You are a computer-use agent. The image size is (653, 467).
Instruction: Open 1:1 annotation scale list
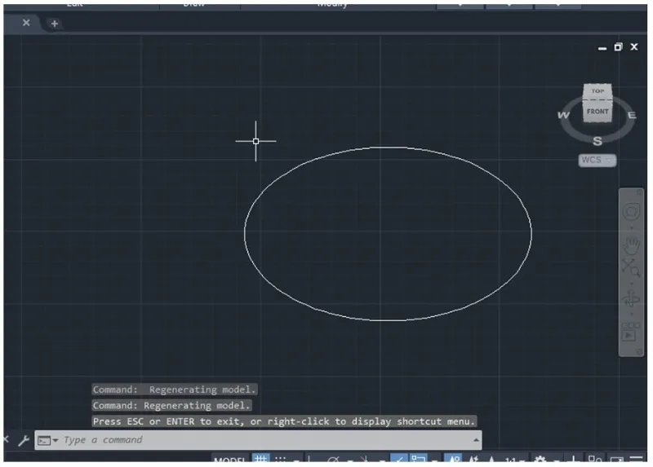(x=513, y=460)
